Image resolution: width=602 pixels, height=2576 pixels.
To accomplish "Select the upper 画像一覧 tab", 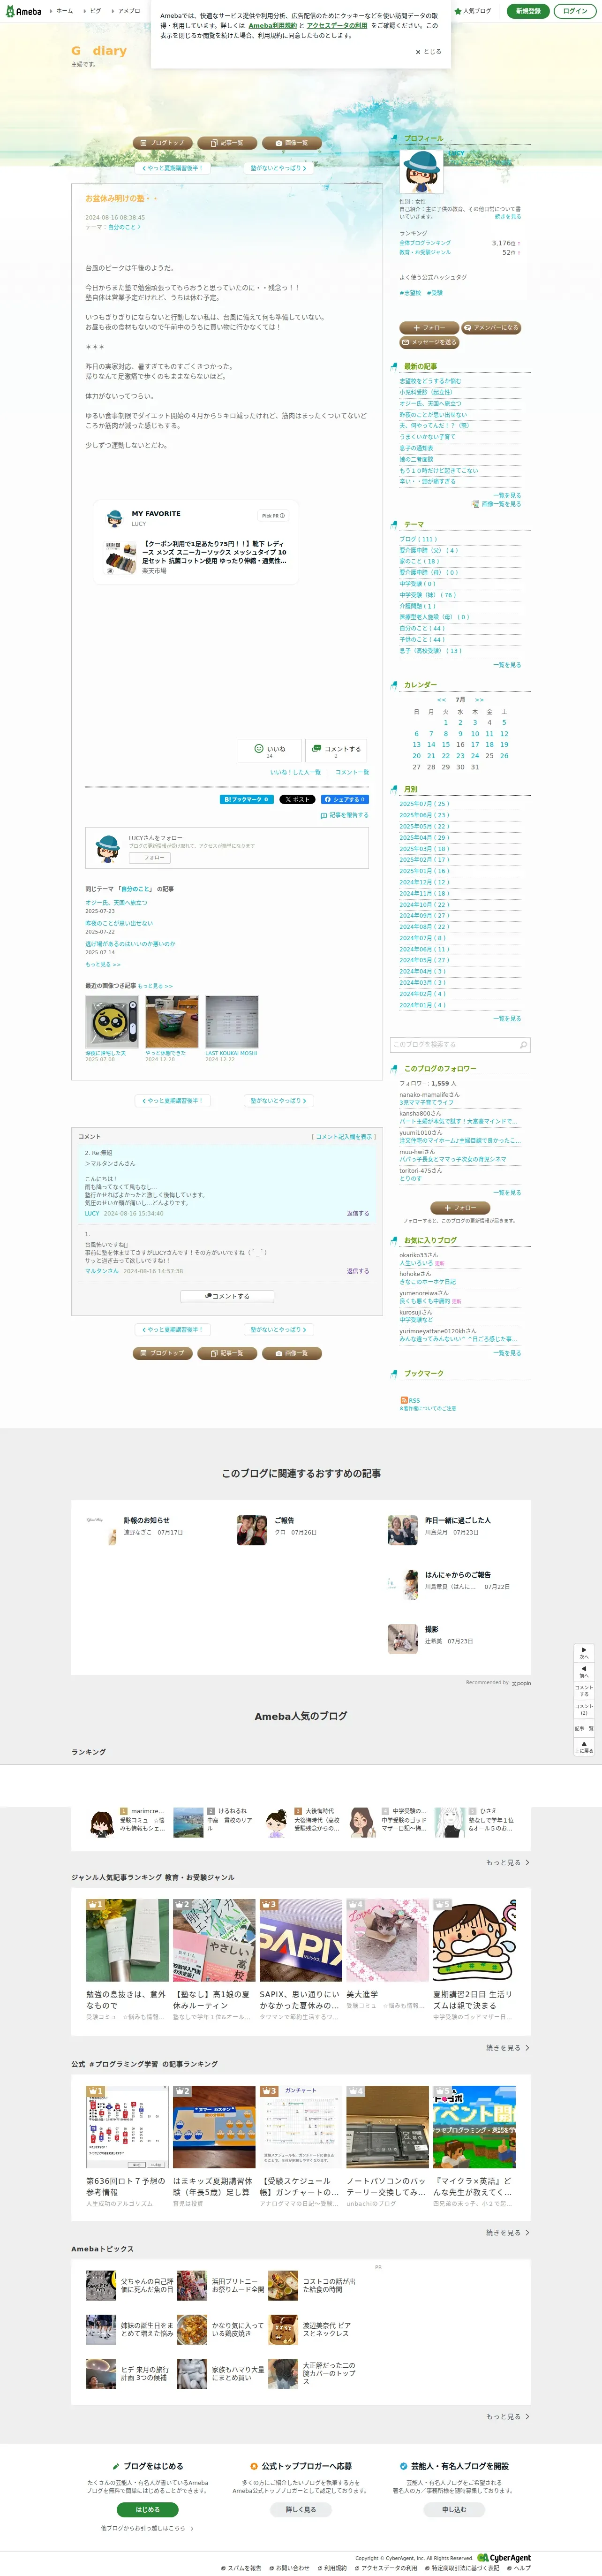I will coord(292,143).
